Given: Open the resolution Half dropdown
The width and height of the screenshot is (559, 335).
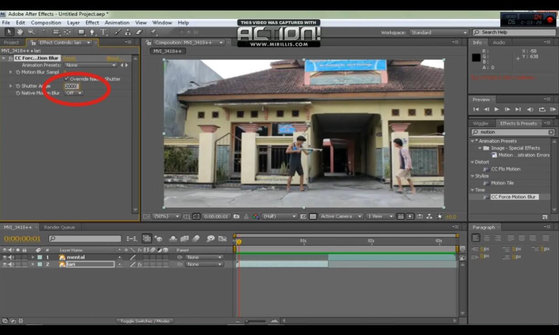Looking at the screenshot, I should [279, 216].
